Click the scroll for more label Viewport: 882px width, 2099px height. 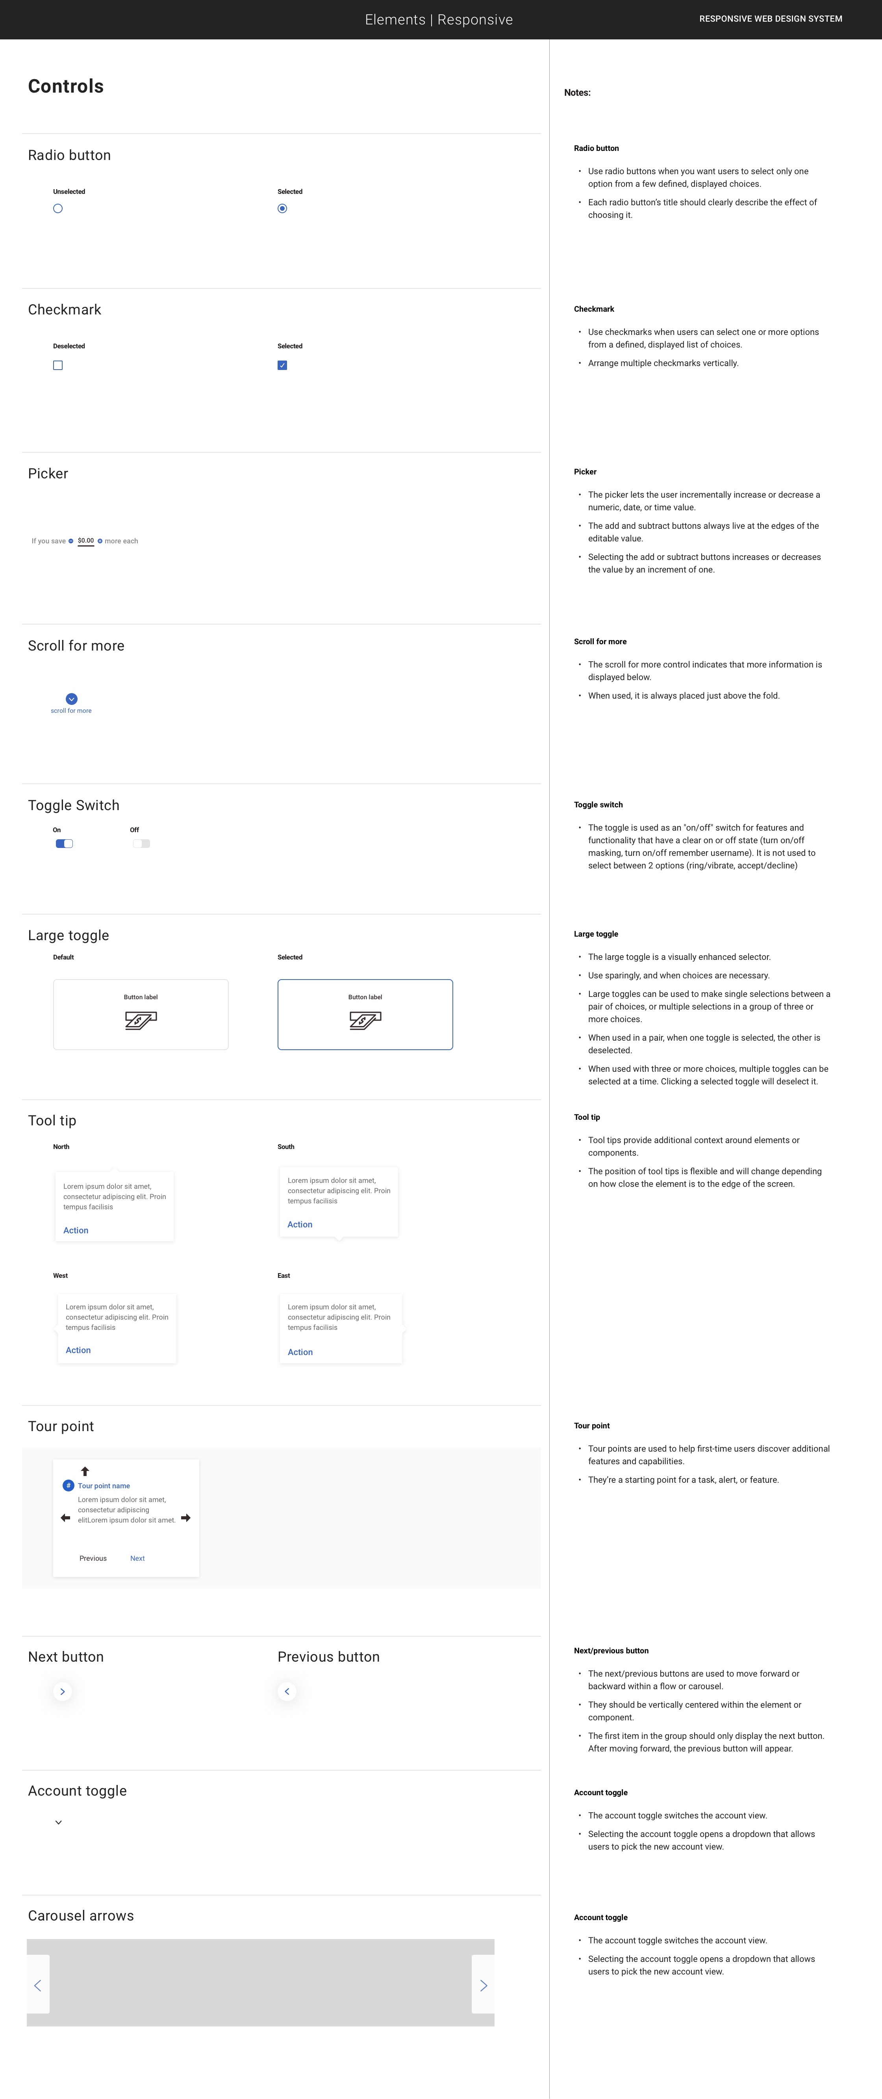pos(71,711)
